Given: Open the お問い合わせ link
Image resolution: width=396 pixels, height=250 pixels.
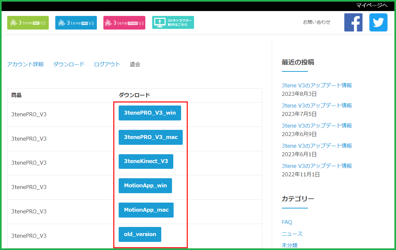Looking at the screenshot, I should click(x=316, y=22).
